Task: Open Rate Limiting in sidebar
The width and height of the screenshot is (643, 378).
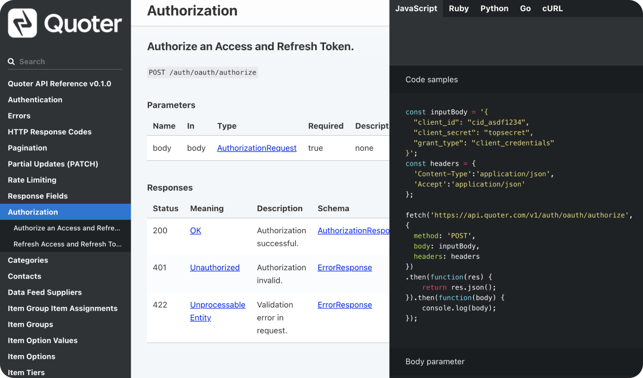Action: [32, 180]
